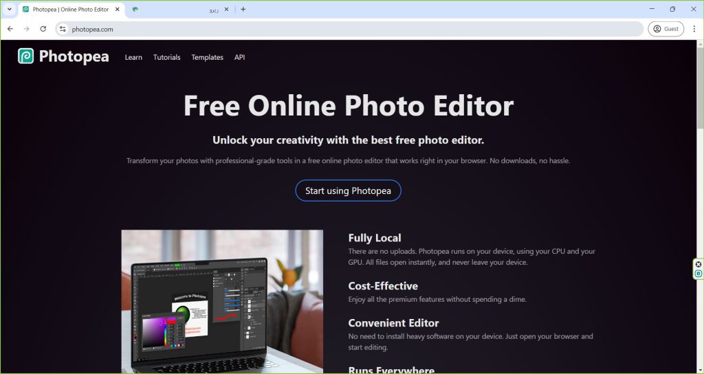Click the photopea.com address bar
This screenshot has height=374, width=704.
[x=350, y=29]
